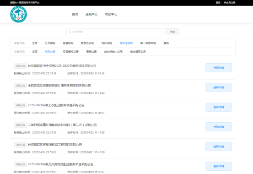The image size is (253, 174).
Task: Click the publish time 2025/04/24 17:31:44
Action: point(92,93)
